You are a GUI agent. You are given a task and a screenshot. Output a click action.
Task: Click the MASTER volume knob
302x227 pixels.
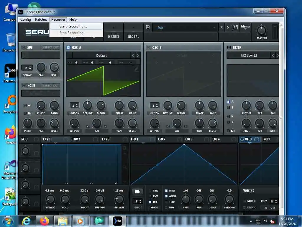262,30
